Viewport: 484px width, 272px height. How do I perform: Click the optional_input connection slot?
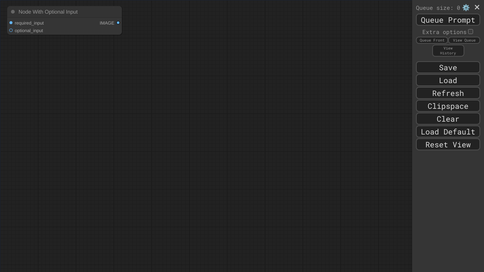[x=11, y=30]
